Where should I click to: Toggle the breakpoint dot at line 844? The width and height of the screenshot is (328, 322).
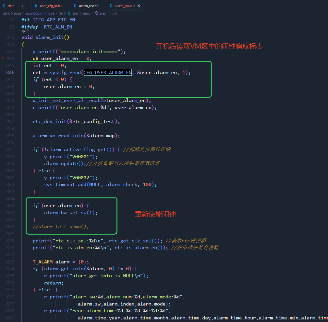click(x=3, y=58)
